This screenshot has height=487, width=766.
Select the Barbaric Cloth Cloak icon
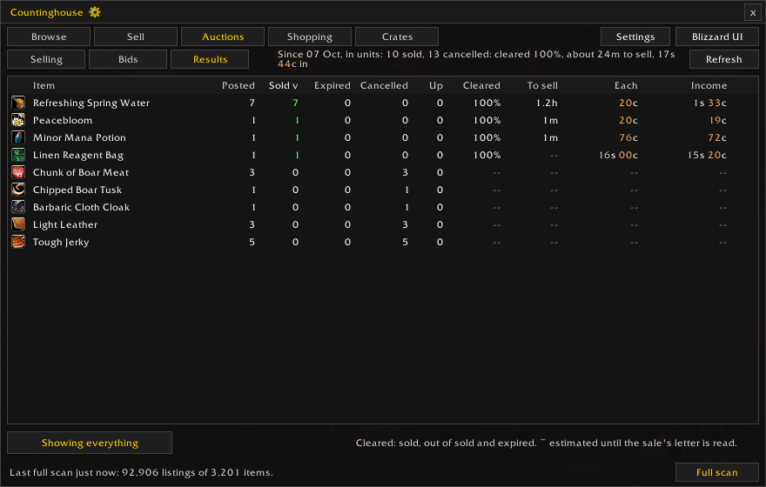coord(18,207)
